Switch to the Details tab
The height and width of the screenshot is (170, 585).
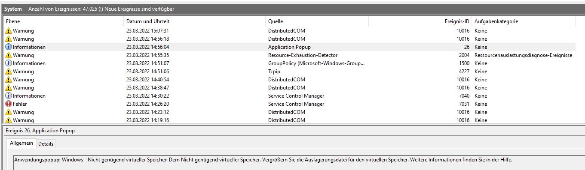coord(46,144)
